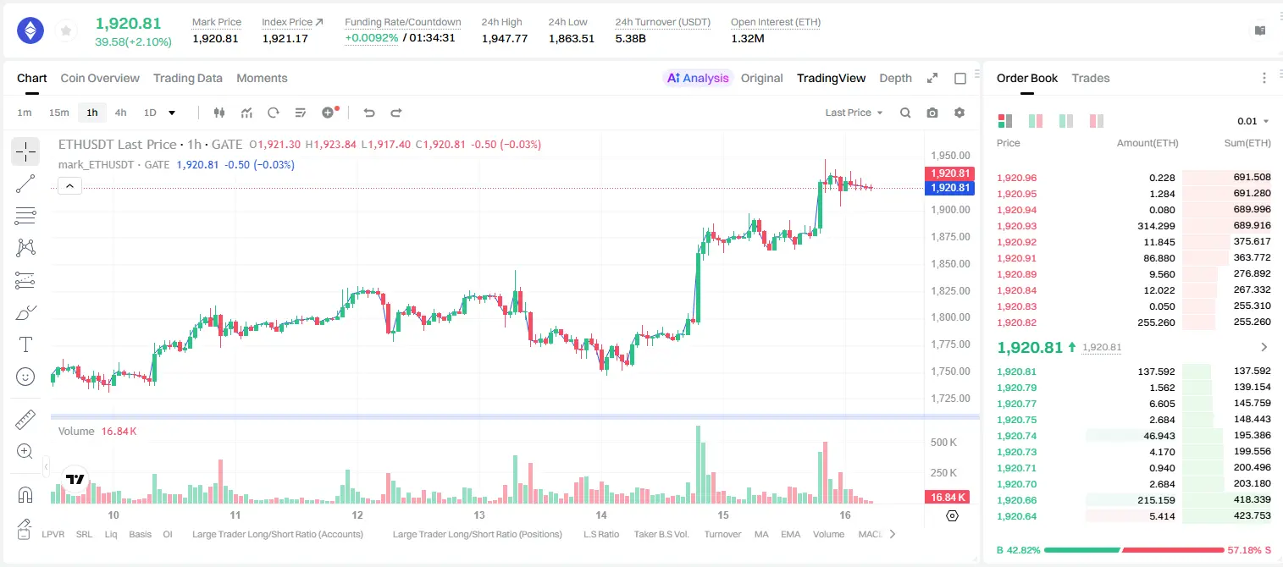
Task: Open the candlestick chart style icon
Action: tap(219, 113)
